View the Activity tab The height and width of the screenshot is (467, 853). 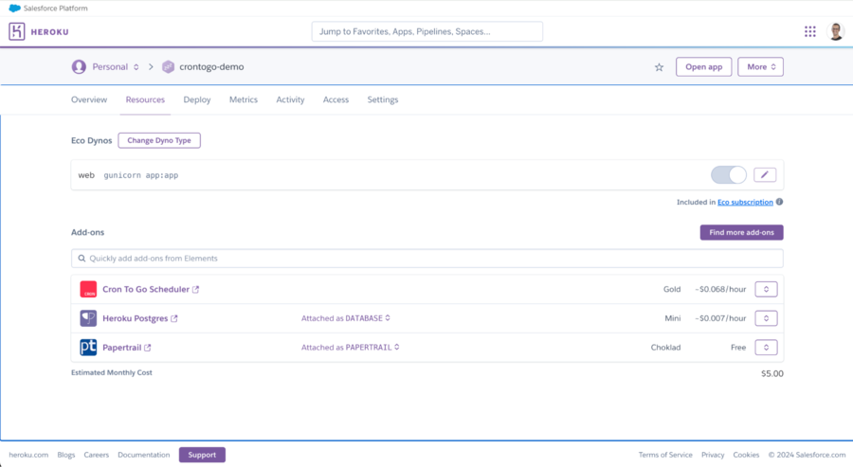coord(291,99)
